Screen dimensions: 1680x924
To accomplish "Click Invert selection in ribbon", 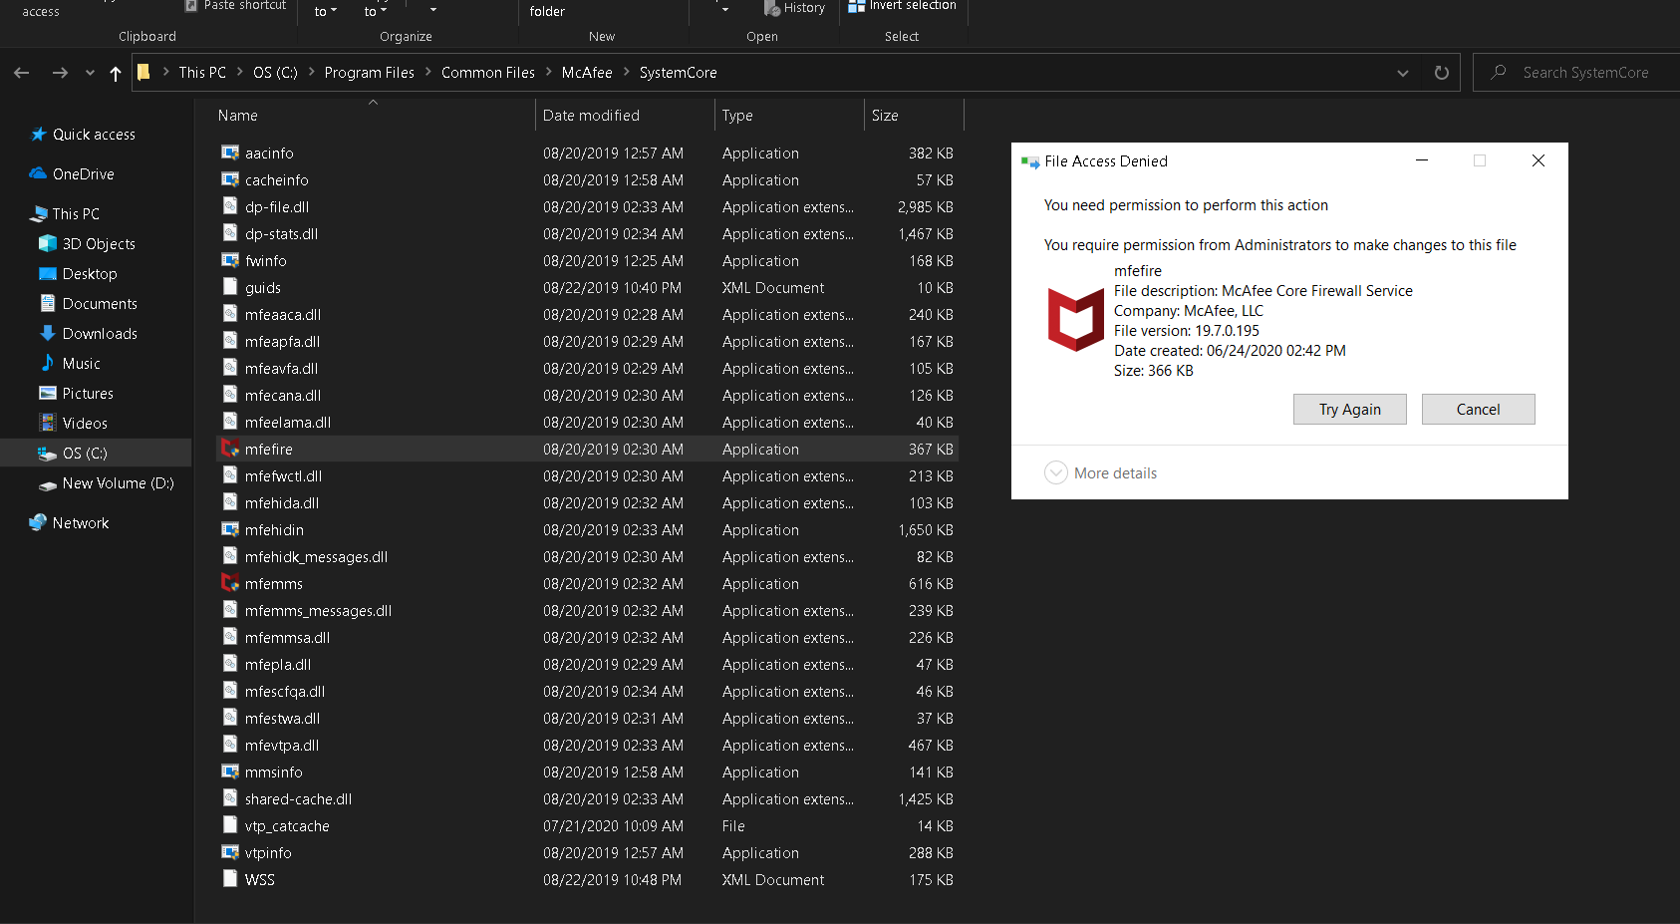I will click(x=902, y=6).
